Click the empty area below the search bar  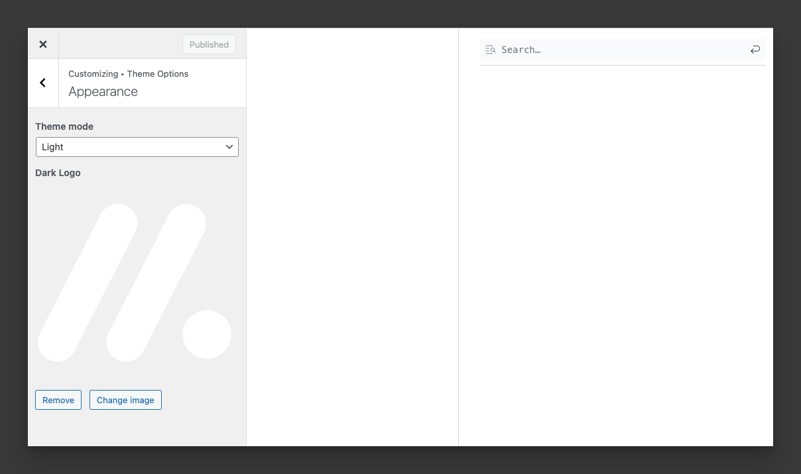(x=622, y=252)
